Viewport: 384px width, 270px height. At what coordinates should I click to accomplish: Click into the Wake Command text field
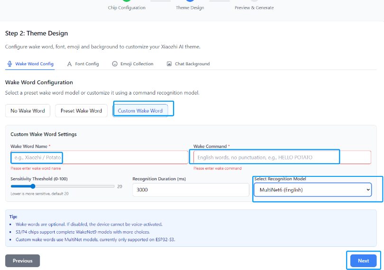click(282, 157)
